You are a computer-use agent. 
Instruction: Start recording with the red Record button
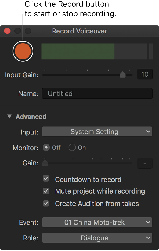coord(23,51)
